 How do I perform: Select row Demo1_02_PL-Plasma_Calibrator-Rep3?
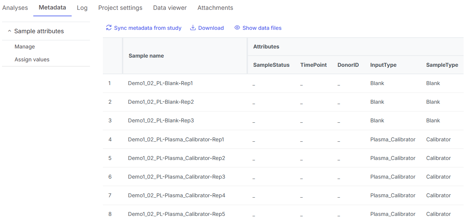coord(177,177)
